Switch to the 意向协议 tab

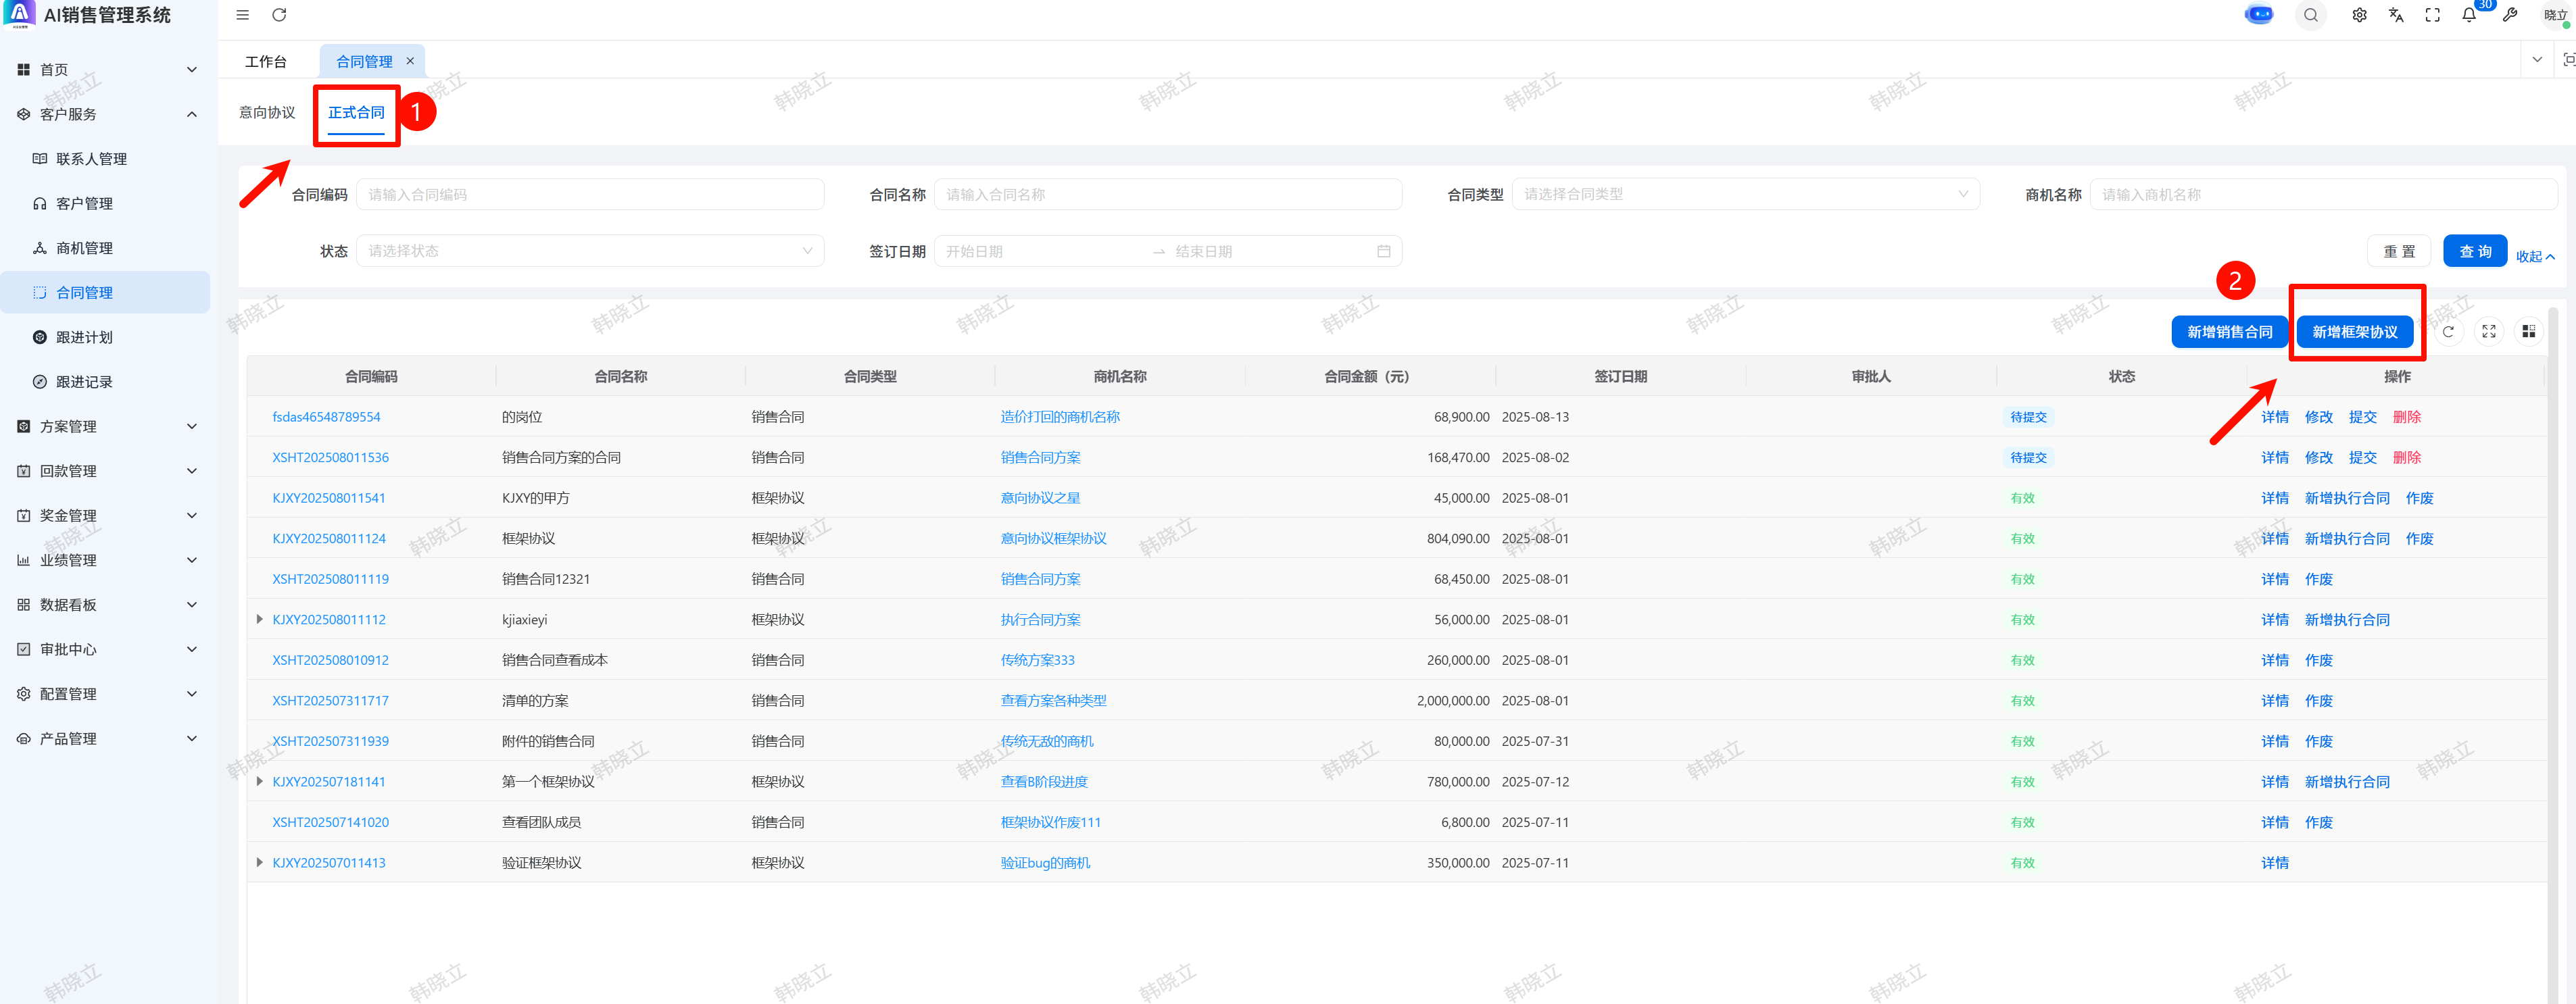coord(267,112)
